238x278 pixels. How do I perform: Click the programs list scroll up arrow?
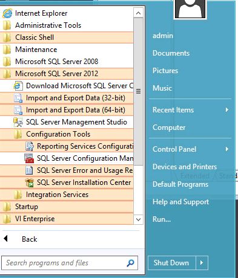[138, 13]
